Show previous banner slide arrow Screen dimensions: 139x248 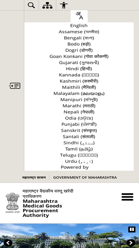point(8,243)
